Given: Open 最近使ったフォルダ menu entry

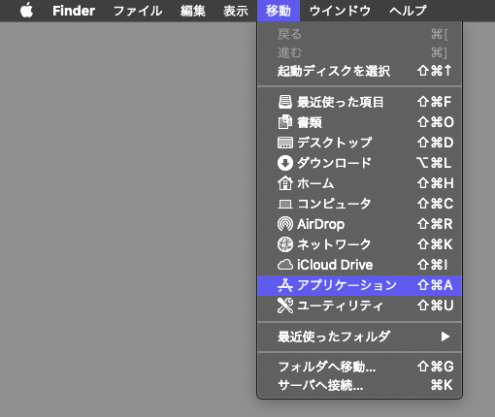Looking at the screenshot, I should coord(359,337).
